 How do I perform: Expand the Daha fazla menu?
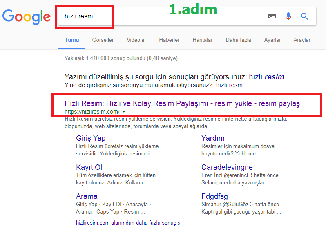pos(238,40)
